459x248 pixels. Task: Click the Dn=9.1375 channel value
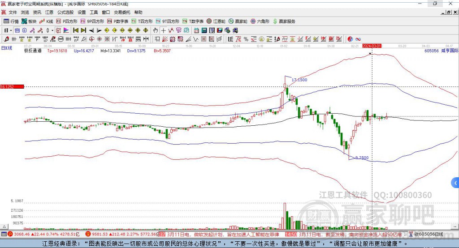click(x=136, y=51)
